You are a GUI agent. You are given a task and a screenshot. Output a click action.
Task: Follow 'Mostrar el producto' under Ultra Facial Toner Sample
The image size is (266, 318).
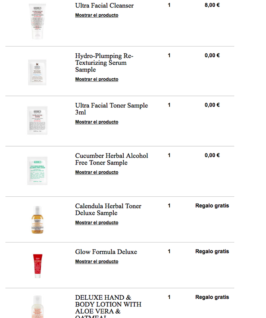coord(97,122)
